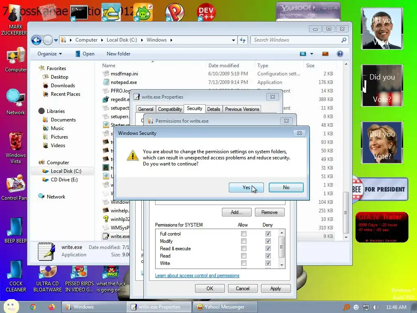417x313 pixels.
Task: Launch Chrome from the taskbar
Action: (x=33, y=307)
